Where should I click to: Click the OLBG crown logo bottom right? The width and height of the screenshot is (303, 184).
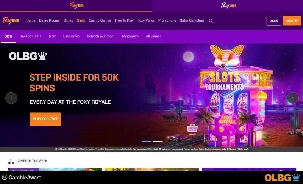(282, 178)
